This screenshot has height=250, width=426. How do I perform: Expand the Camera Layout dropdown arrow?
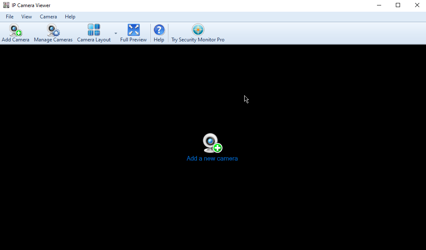[116, 33]
